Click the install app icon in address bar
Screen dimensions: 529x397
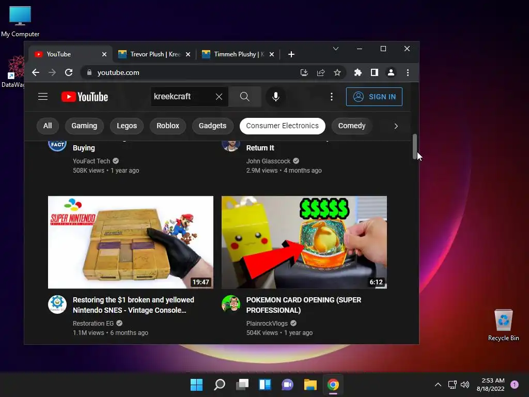(x=304, y=72)
